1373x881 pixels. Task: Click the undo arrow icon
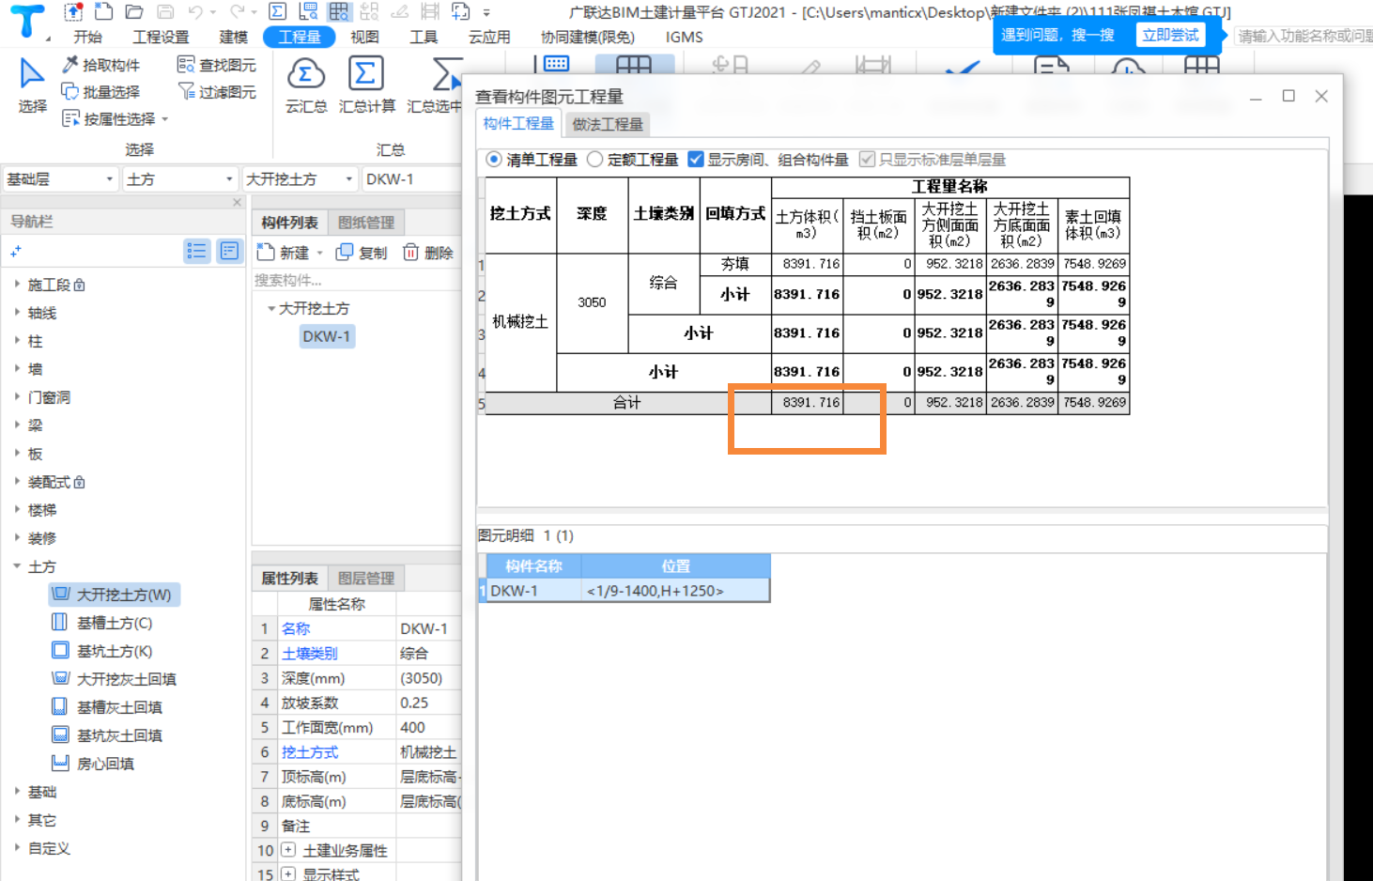click(195, 11)
